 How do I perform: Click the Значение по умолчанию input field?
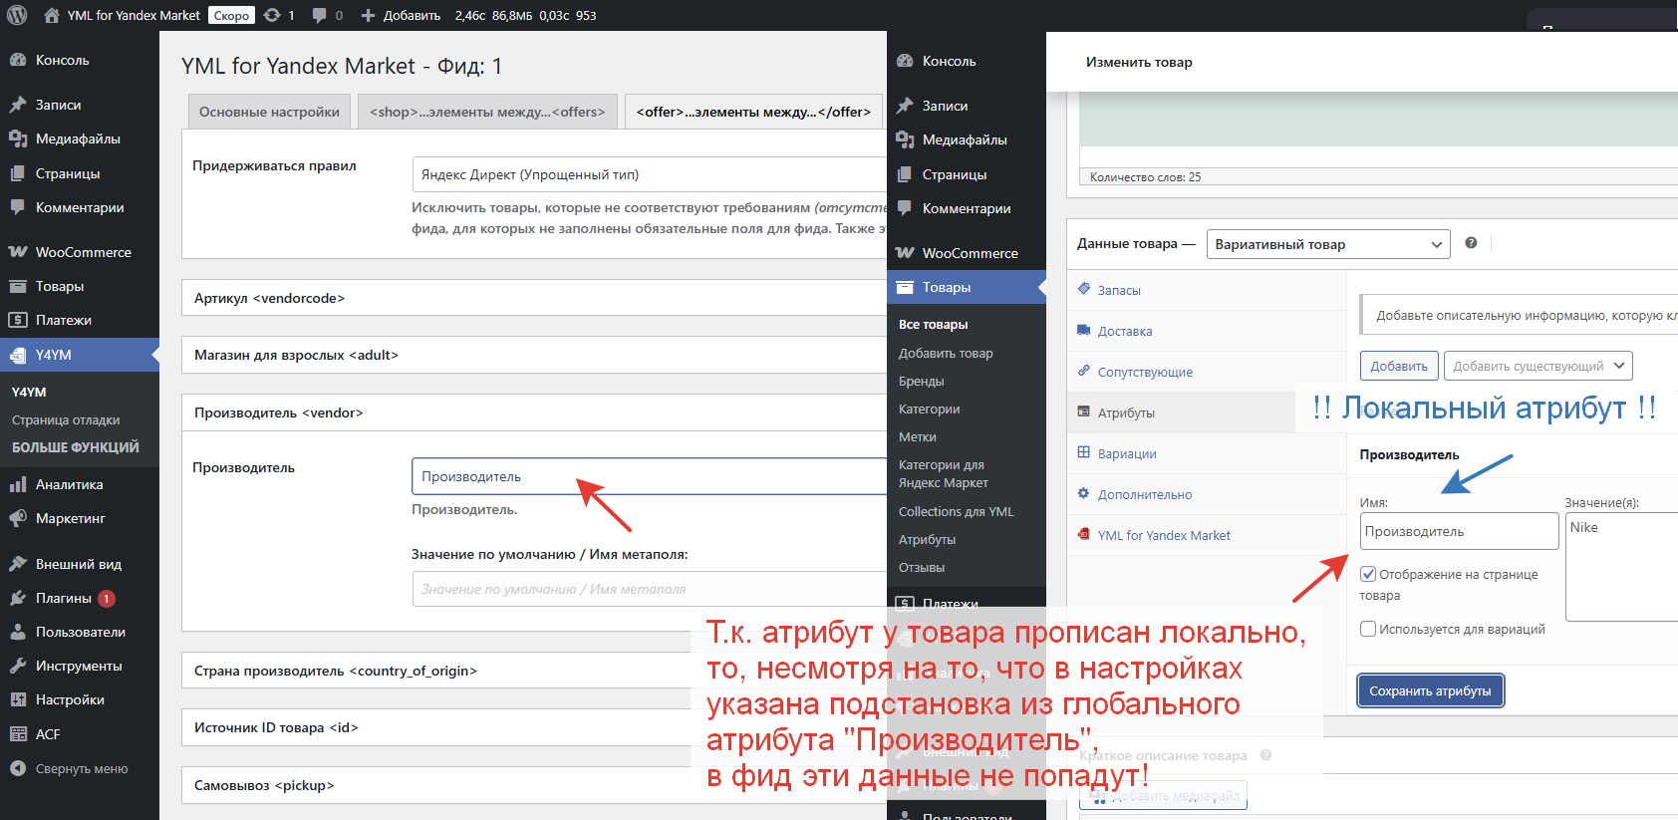648,589
